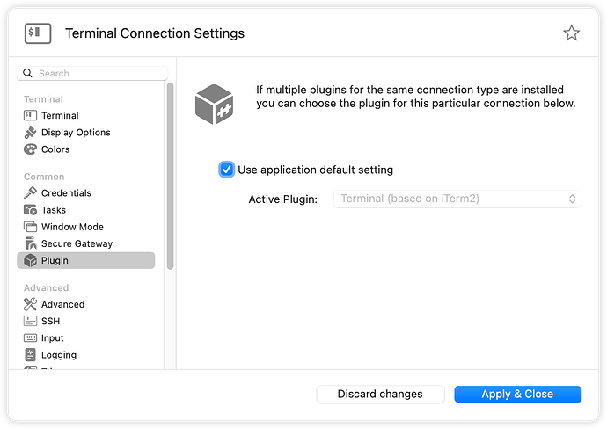Click the terminal prompt icon in title

pyautogui.click(x=38, y=33)
